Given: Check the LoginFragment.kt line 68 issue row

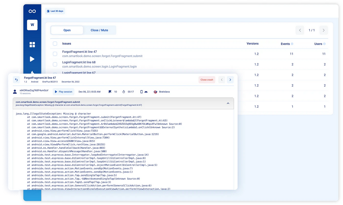Looking at the screenshot, I should pyautogui.click(x=55, y=64).
